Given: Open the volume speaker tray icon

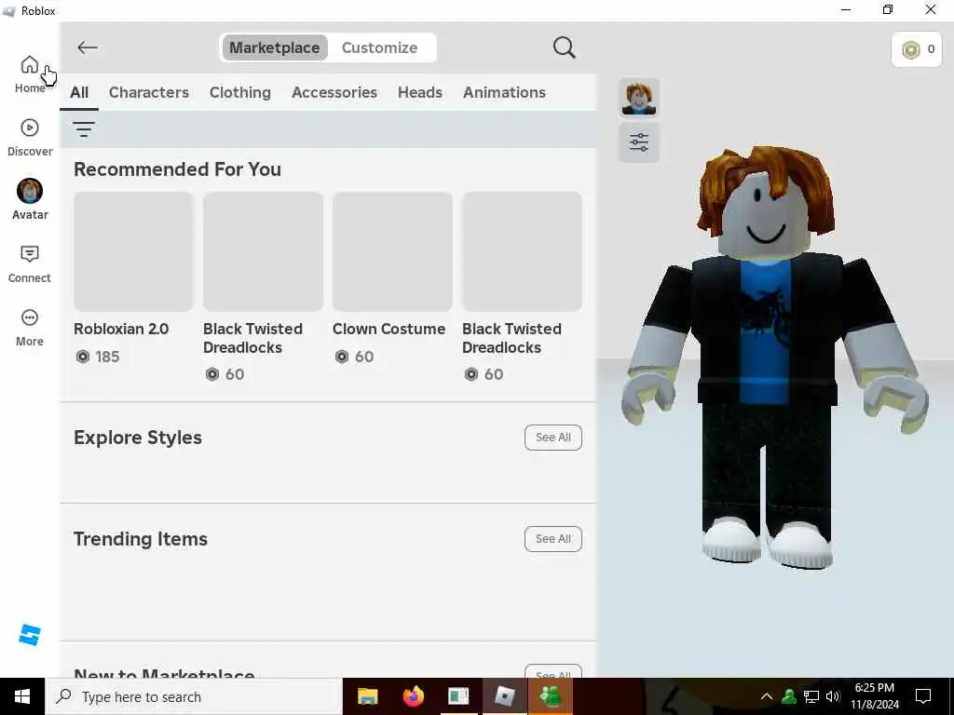Looking at the screenshot, I should click(834, 696).
